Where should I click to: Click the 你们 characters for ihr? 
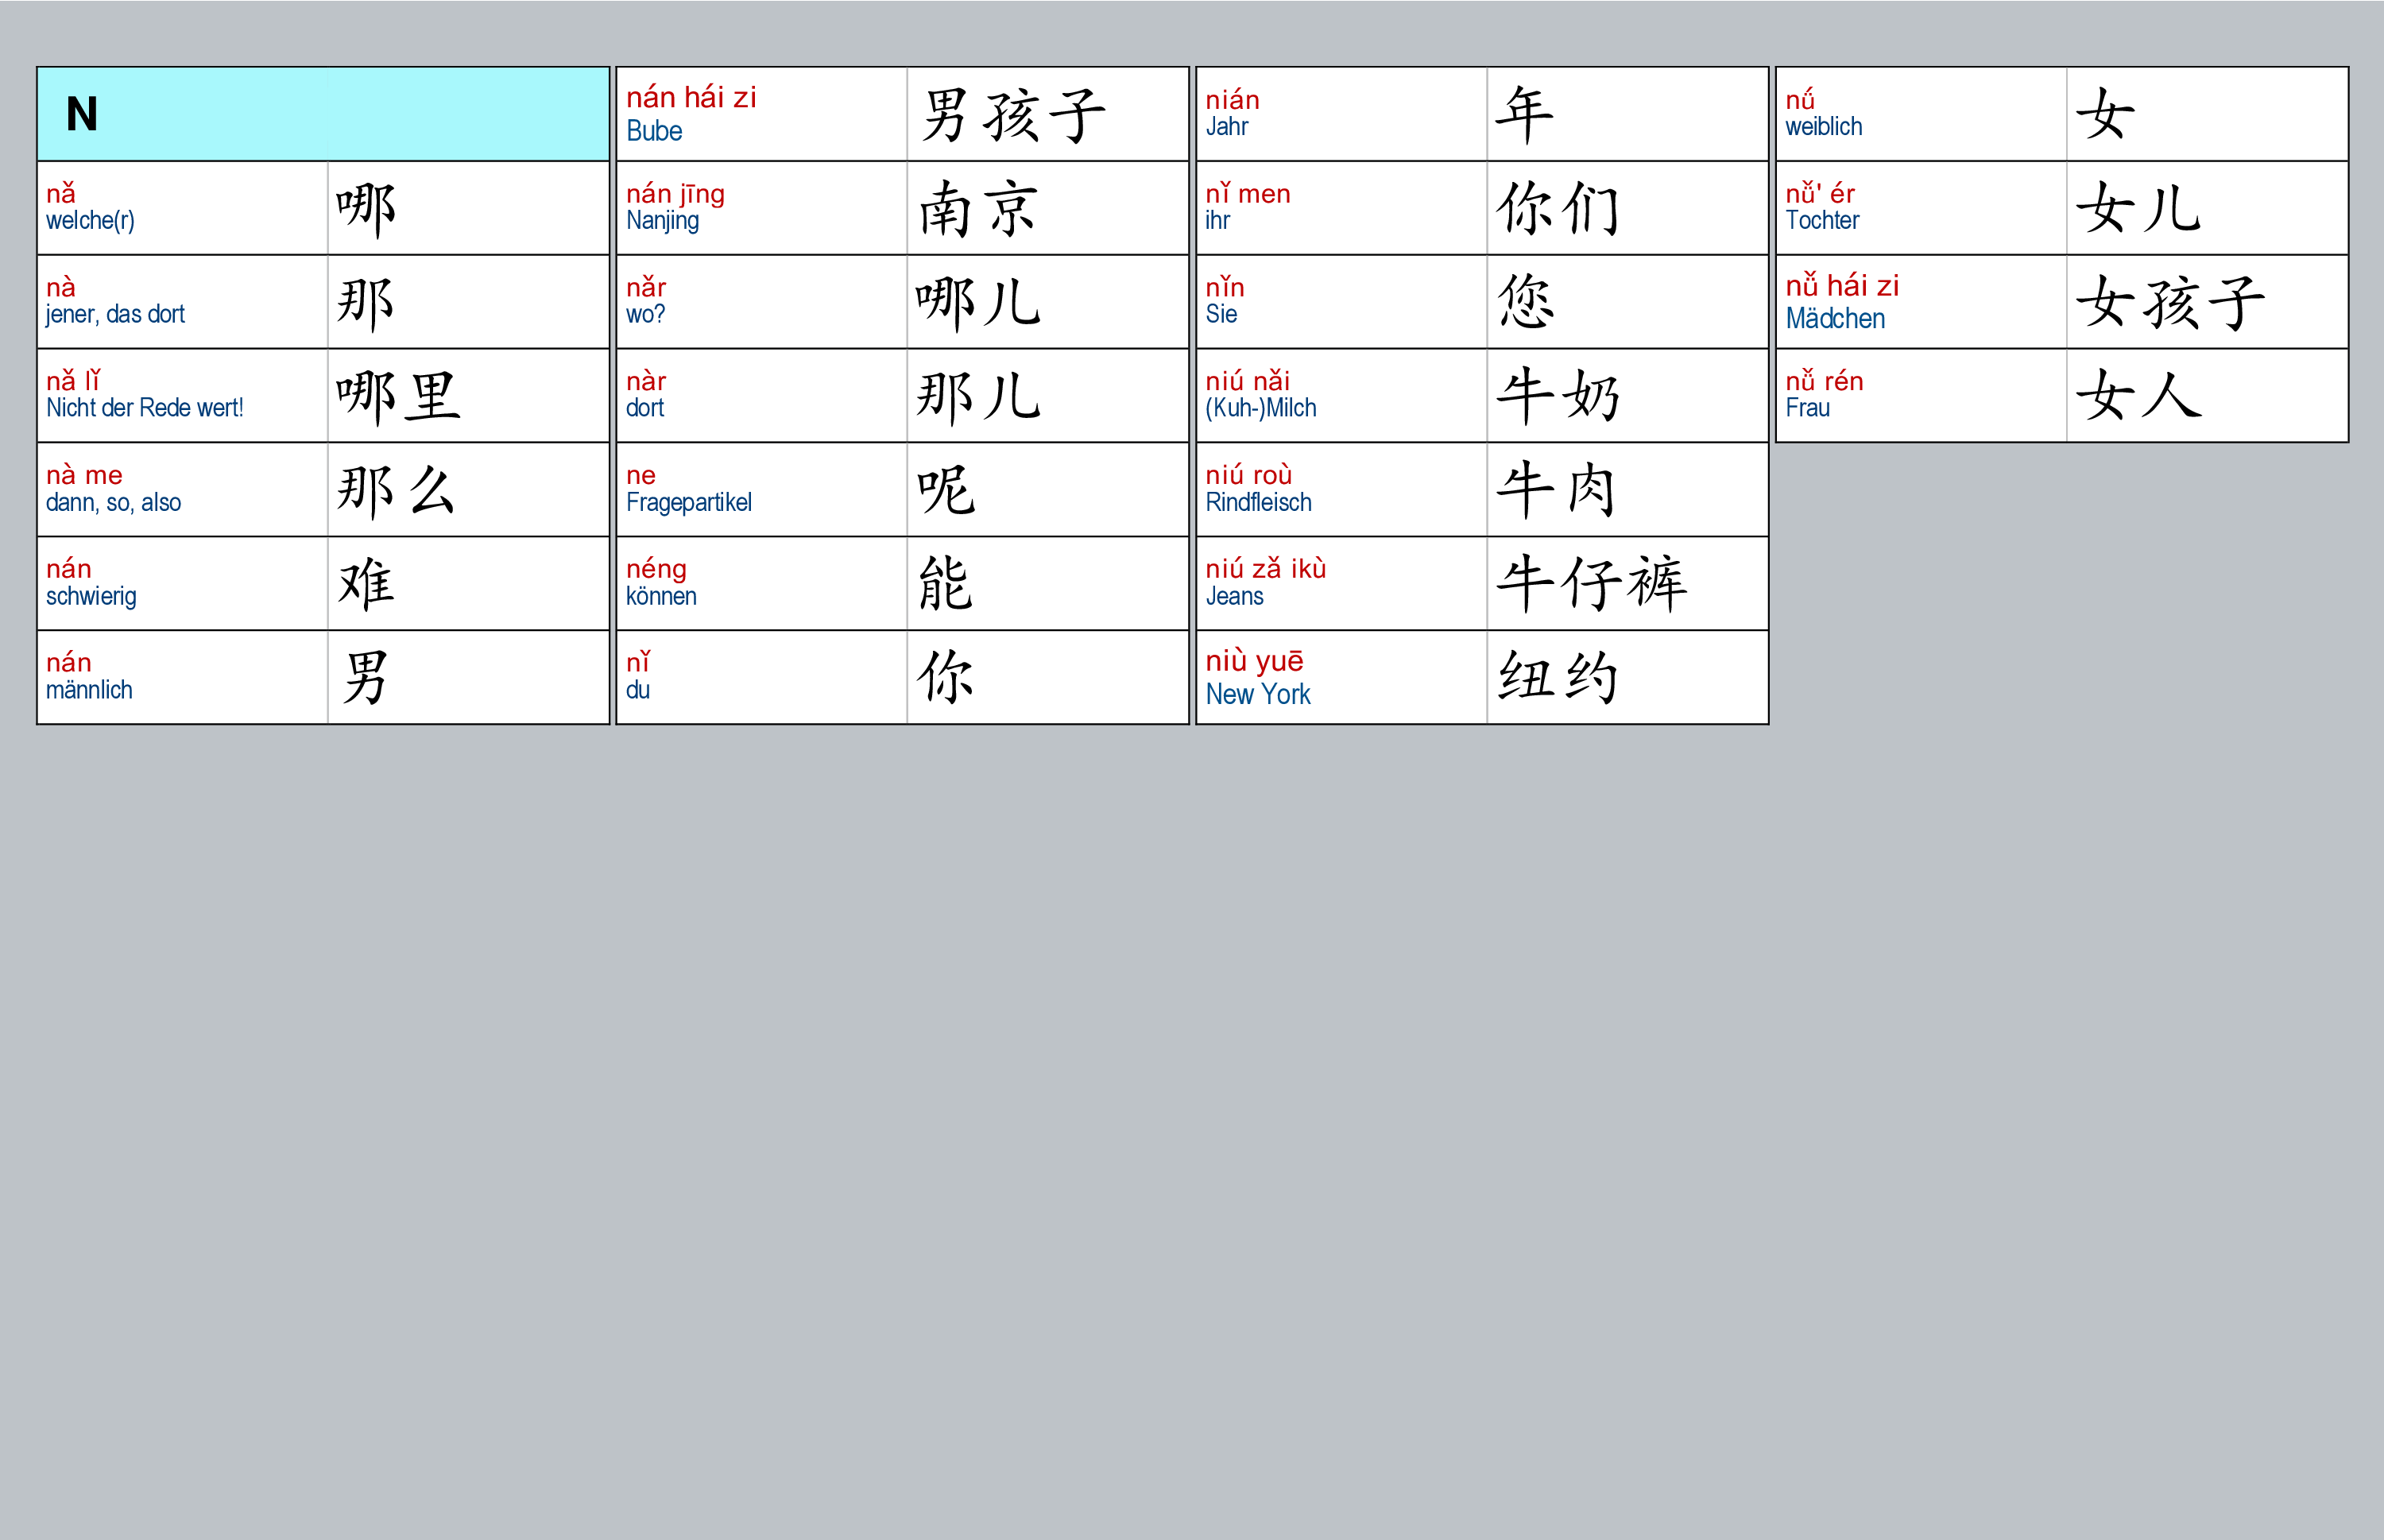(x=1557, y=209)
